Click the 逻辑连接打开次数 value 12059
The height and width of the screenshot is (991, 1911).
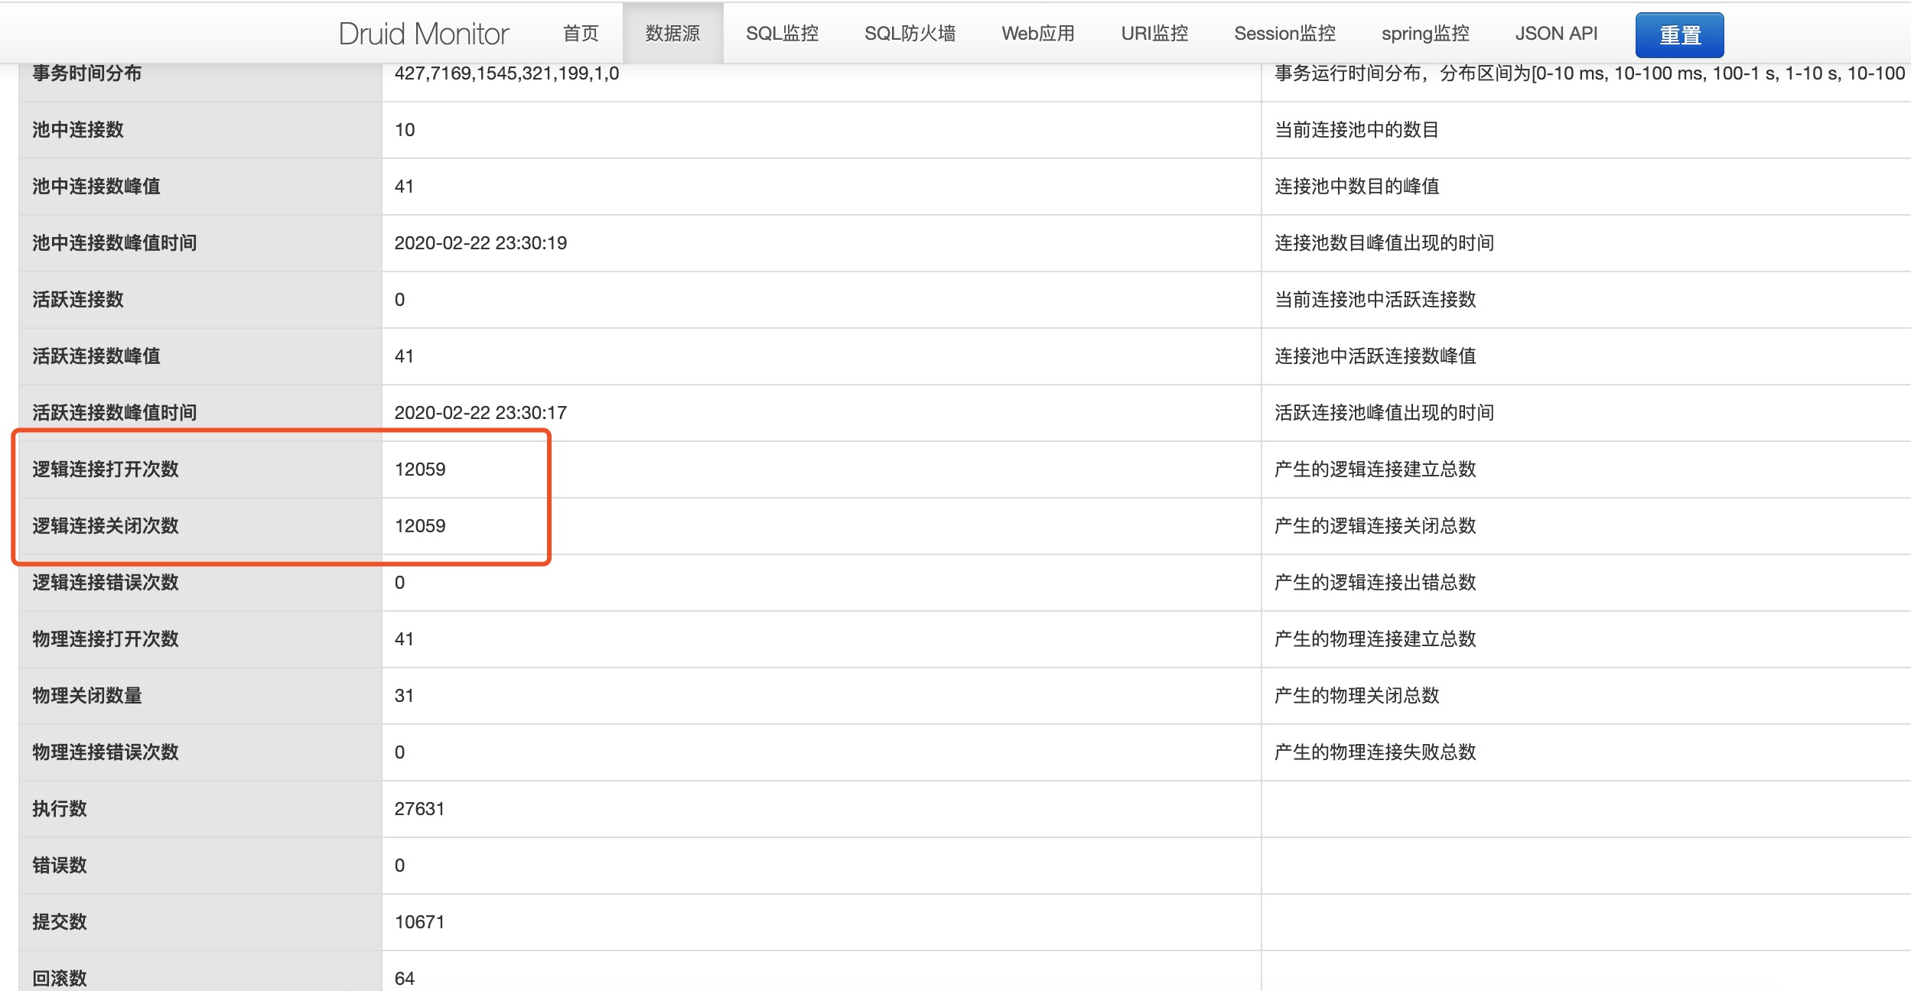coord(420,470)
